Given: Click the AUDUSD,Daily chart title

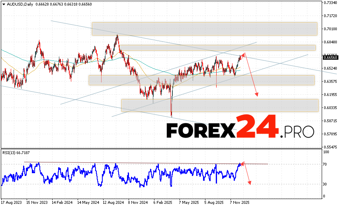Looking at the screenshot, I should point(18,4).
